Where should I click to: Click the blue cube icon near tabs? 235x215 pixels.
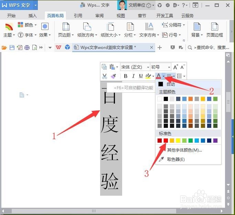point(67,47)
